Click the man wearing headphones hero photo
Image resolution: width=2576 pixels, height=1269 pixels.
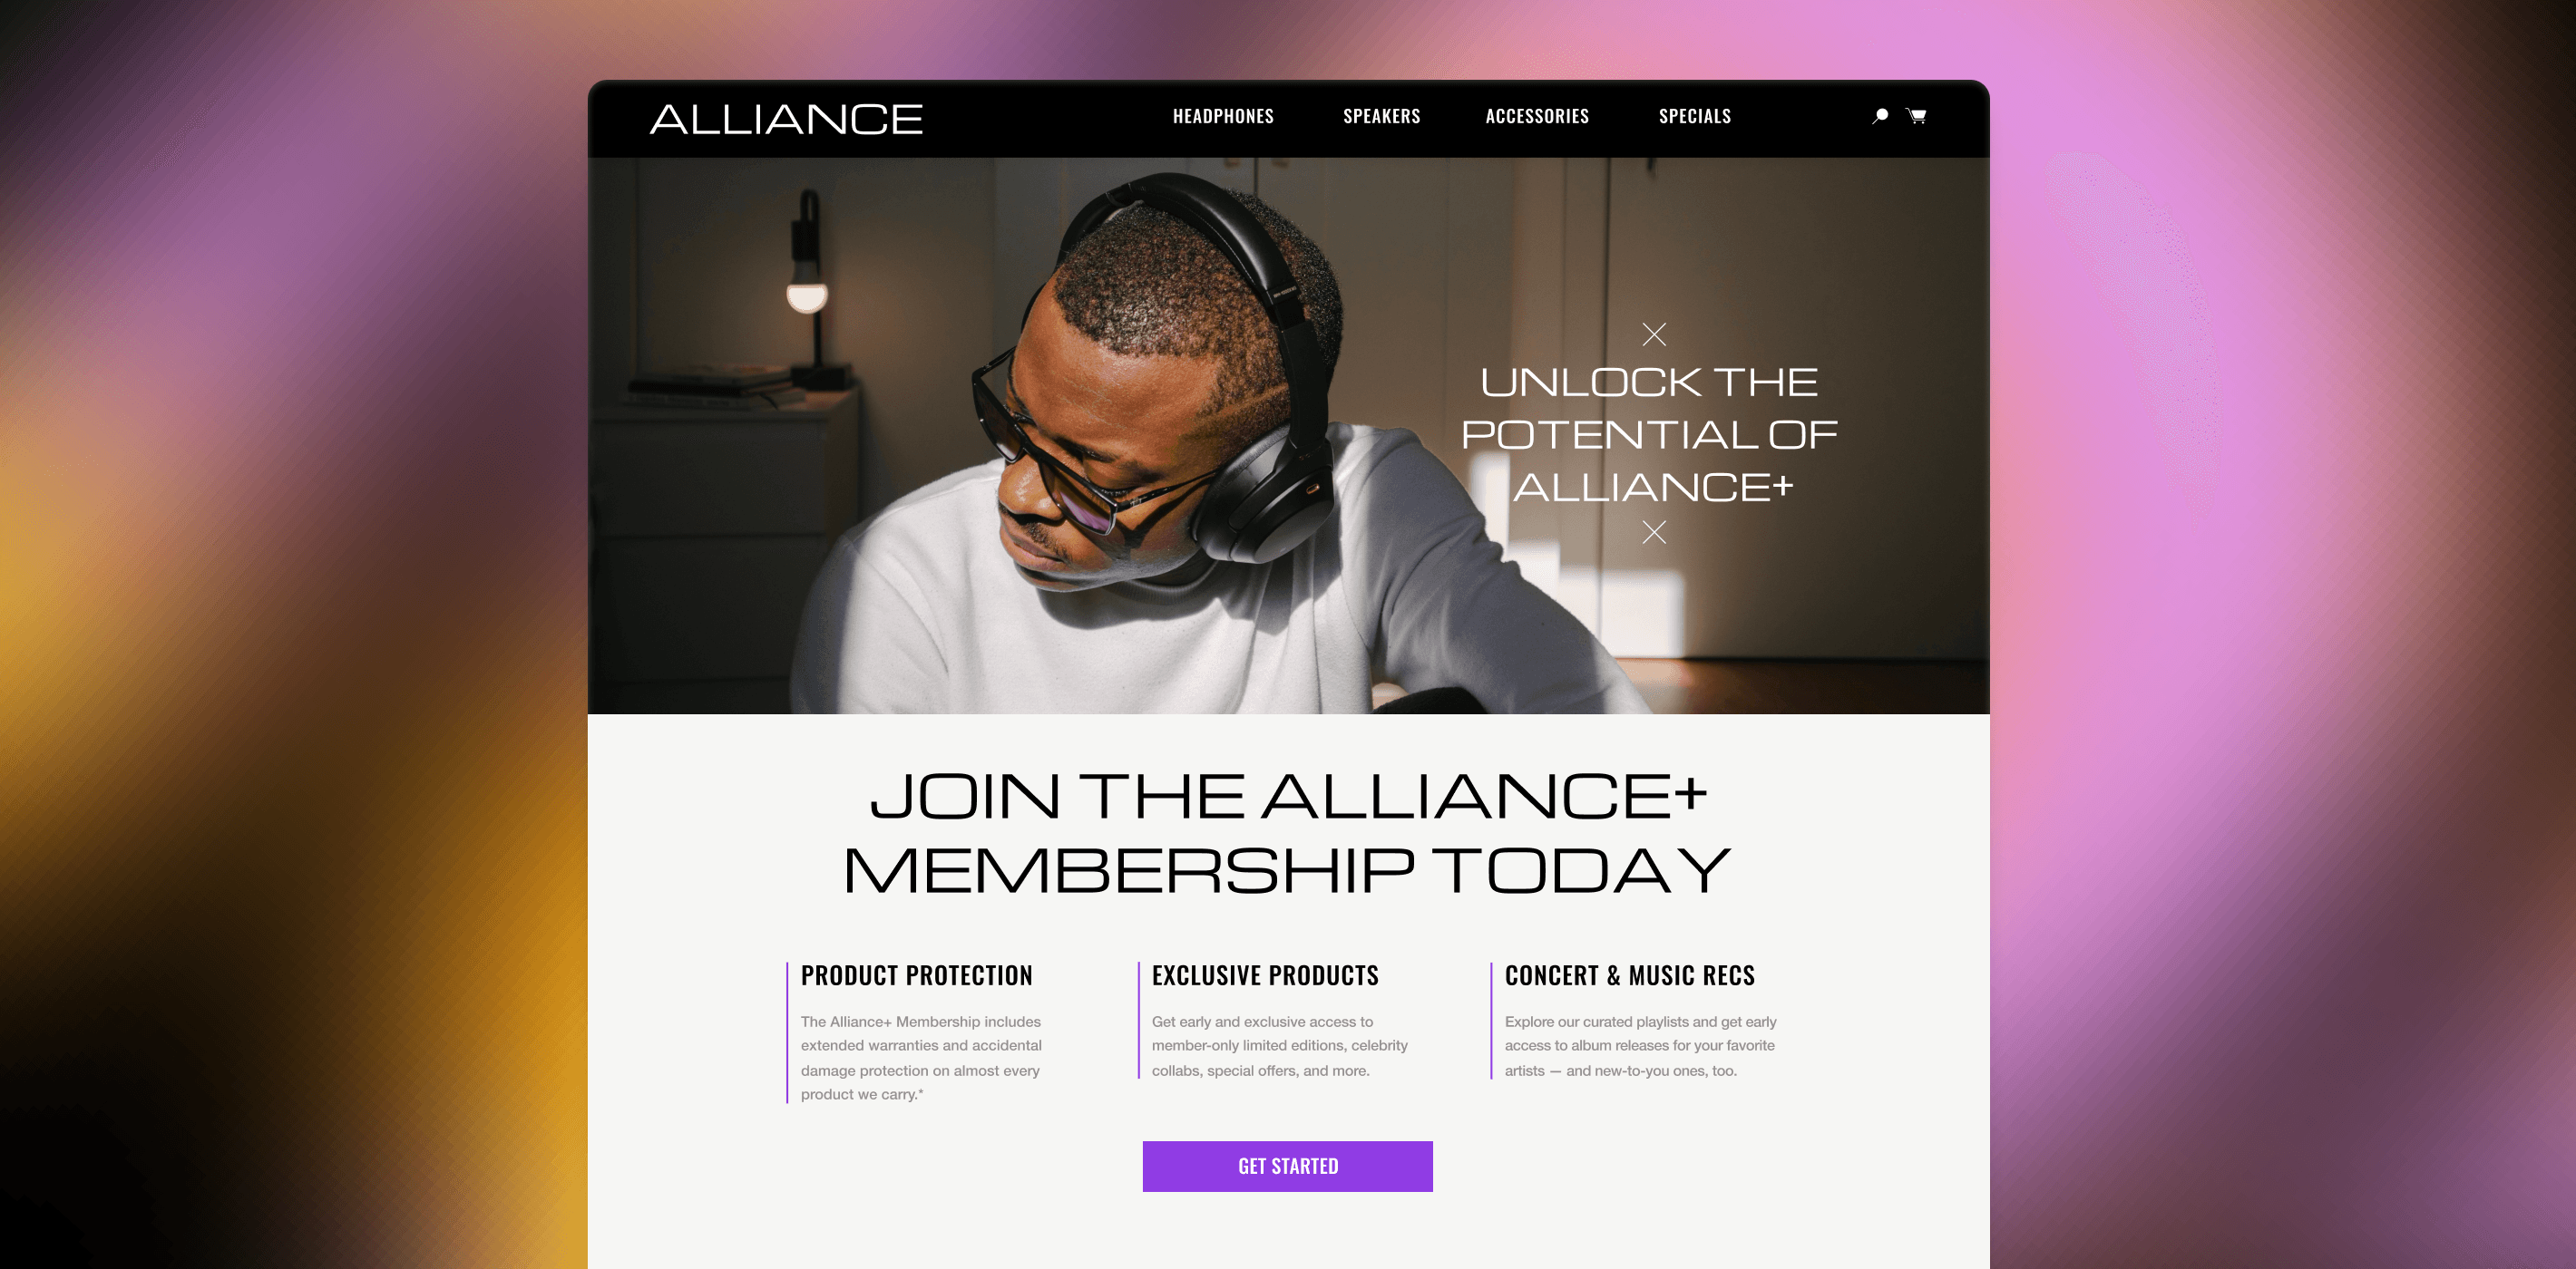coord(1100,436)
